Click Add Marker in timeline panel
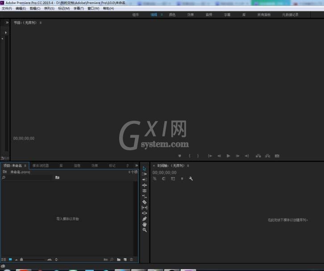The image size is (324, 271). click(182, 179)
